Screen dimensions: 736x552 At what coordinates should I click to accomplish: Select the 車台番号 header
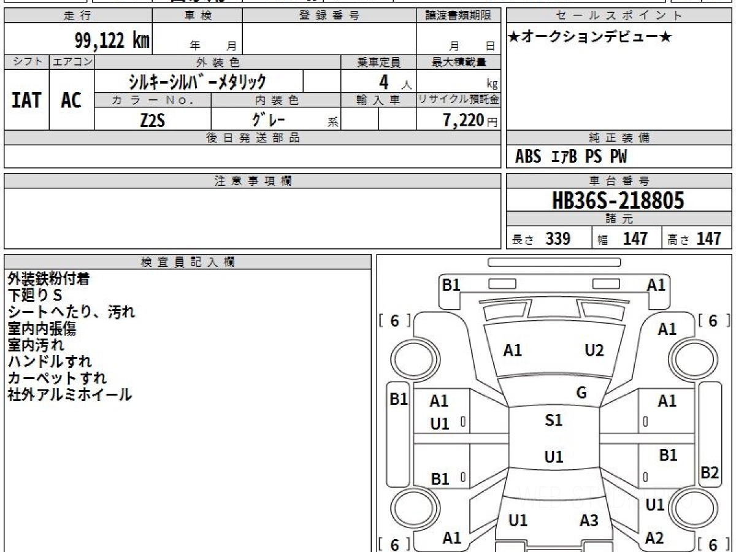pos(619,181)
